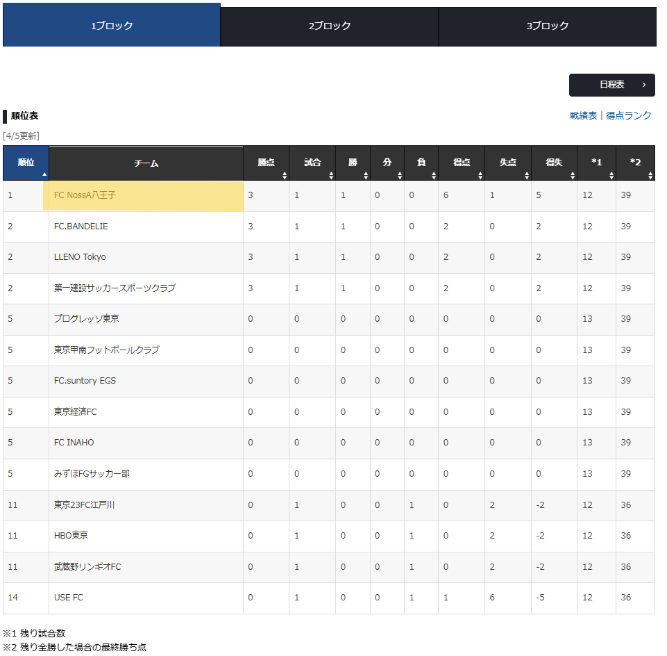Open the 戦績表 link
The height and width of the screenshot is (656, 667).
coord(583,115)
